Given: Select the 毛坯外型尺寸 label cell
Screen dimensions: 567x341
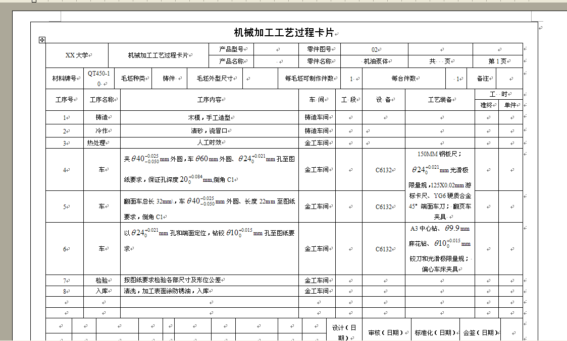Looking at the screenshot, I should [x=215, y=78].
